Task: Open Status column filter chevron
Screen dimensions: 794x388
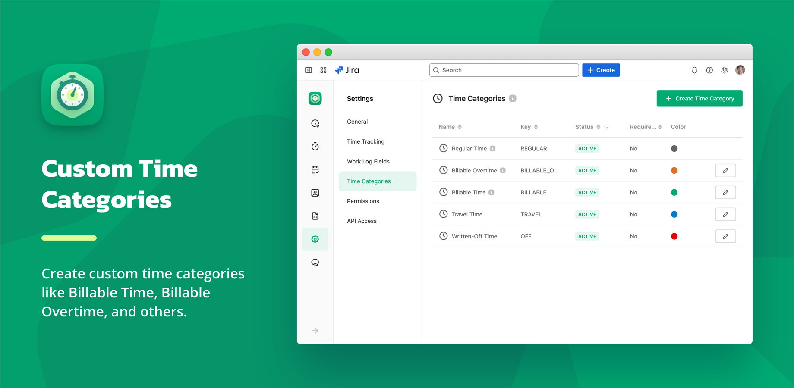Action: pyautogui.click(x=606, y=127)
